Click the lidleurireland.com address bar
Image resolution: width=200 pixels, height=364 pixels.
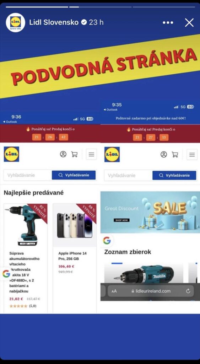coord(151,291)
